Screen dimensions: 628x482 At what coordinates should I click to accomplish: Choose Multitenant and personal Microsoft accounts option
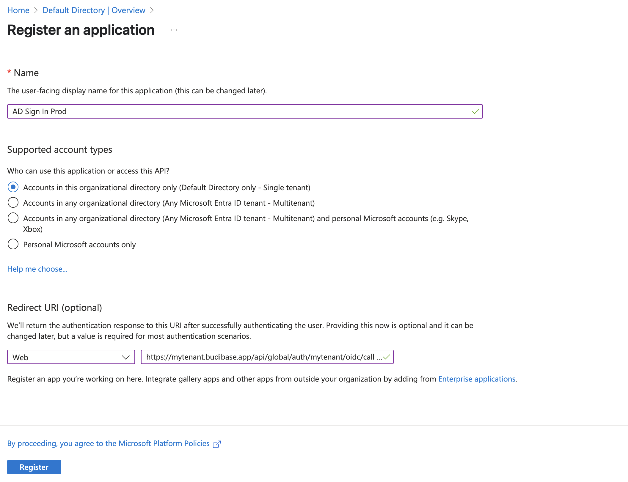[x=13, y=218]
